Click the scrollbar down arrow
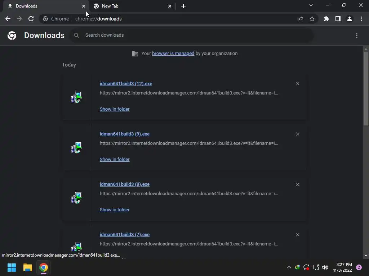Viewport: 369px width, 276px height. 366,256
